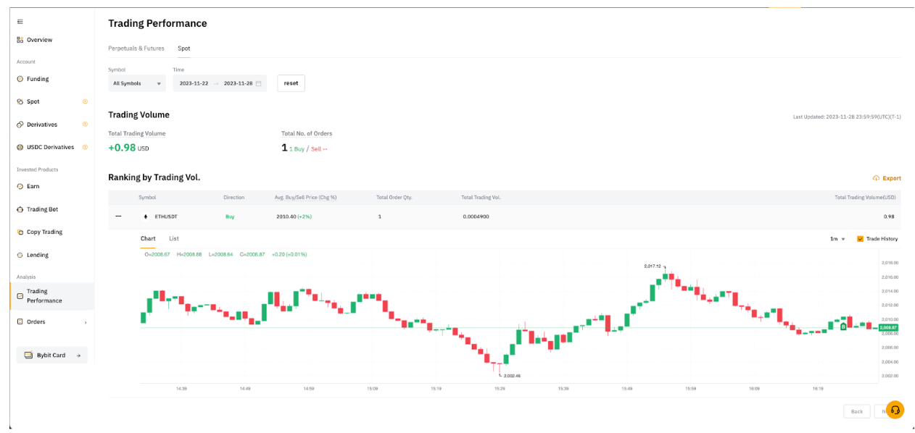This screenshot has width=915, height=433.
Task: Click the Back pagination button
Action: click(x=856, y=411)
